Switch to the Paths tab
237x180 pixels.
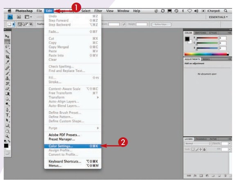click(213, 139)
